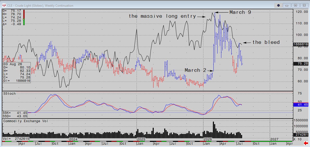Image resolution: width=310 pixels, height=147 pixels.
Task: Click the 'the massive long entry' annotation
Action: click(x=162, y=16)
